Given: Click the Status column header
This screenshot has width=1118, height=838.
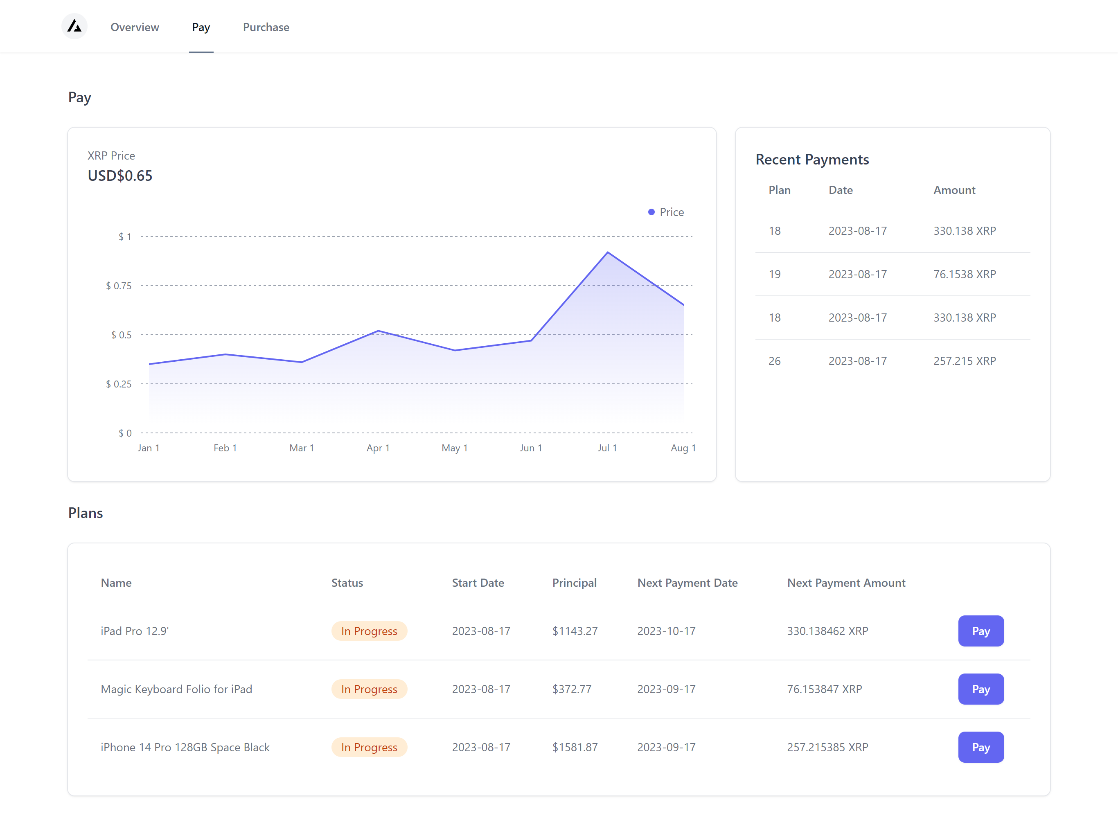Looking at the screenshot, I should [x=347, y=583].
